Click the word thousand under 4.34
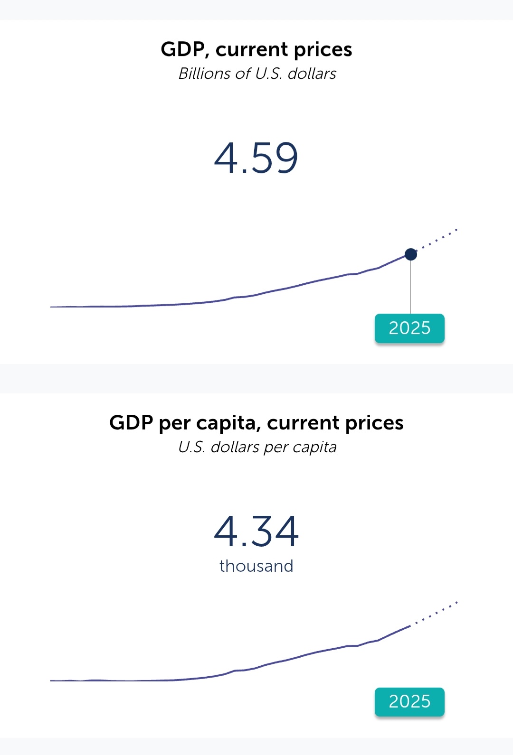The image size is (513, 755). pos(256,566)
